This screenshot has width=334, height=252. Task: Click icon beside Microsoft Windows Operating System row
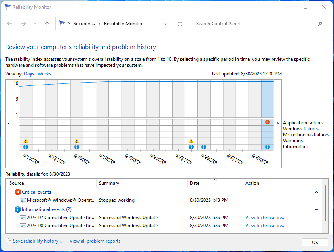coord(23,200)
